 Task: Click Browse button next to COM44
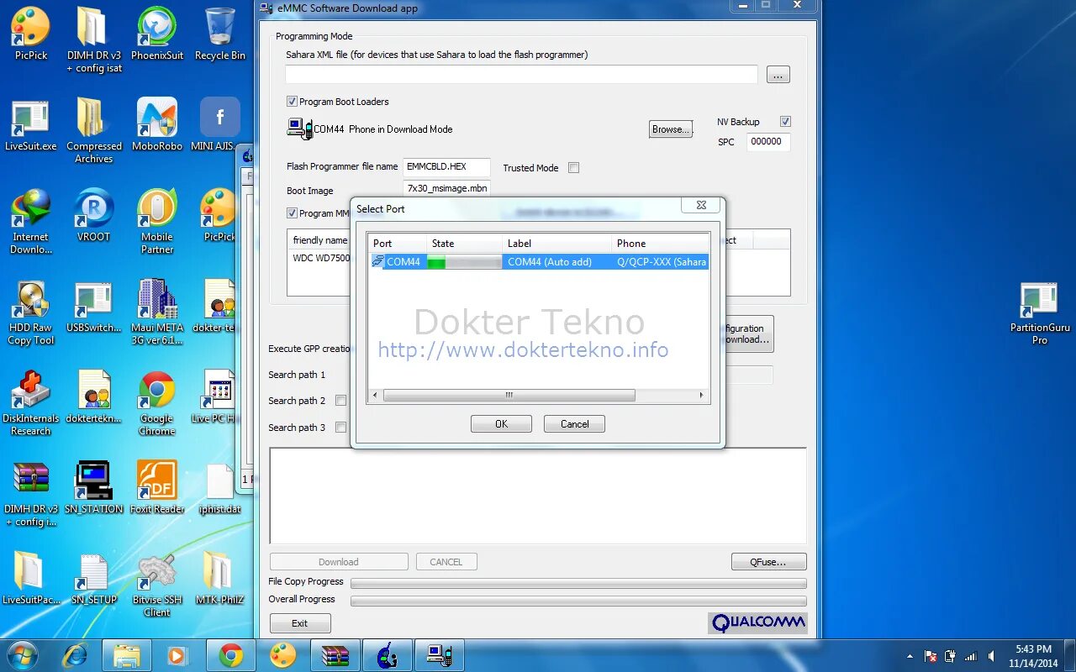[671, 129]
